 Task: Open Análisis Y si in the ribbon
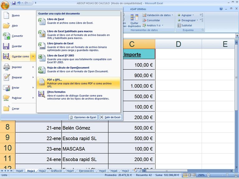(x=153, y=25)
